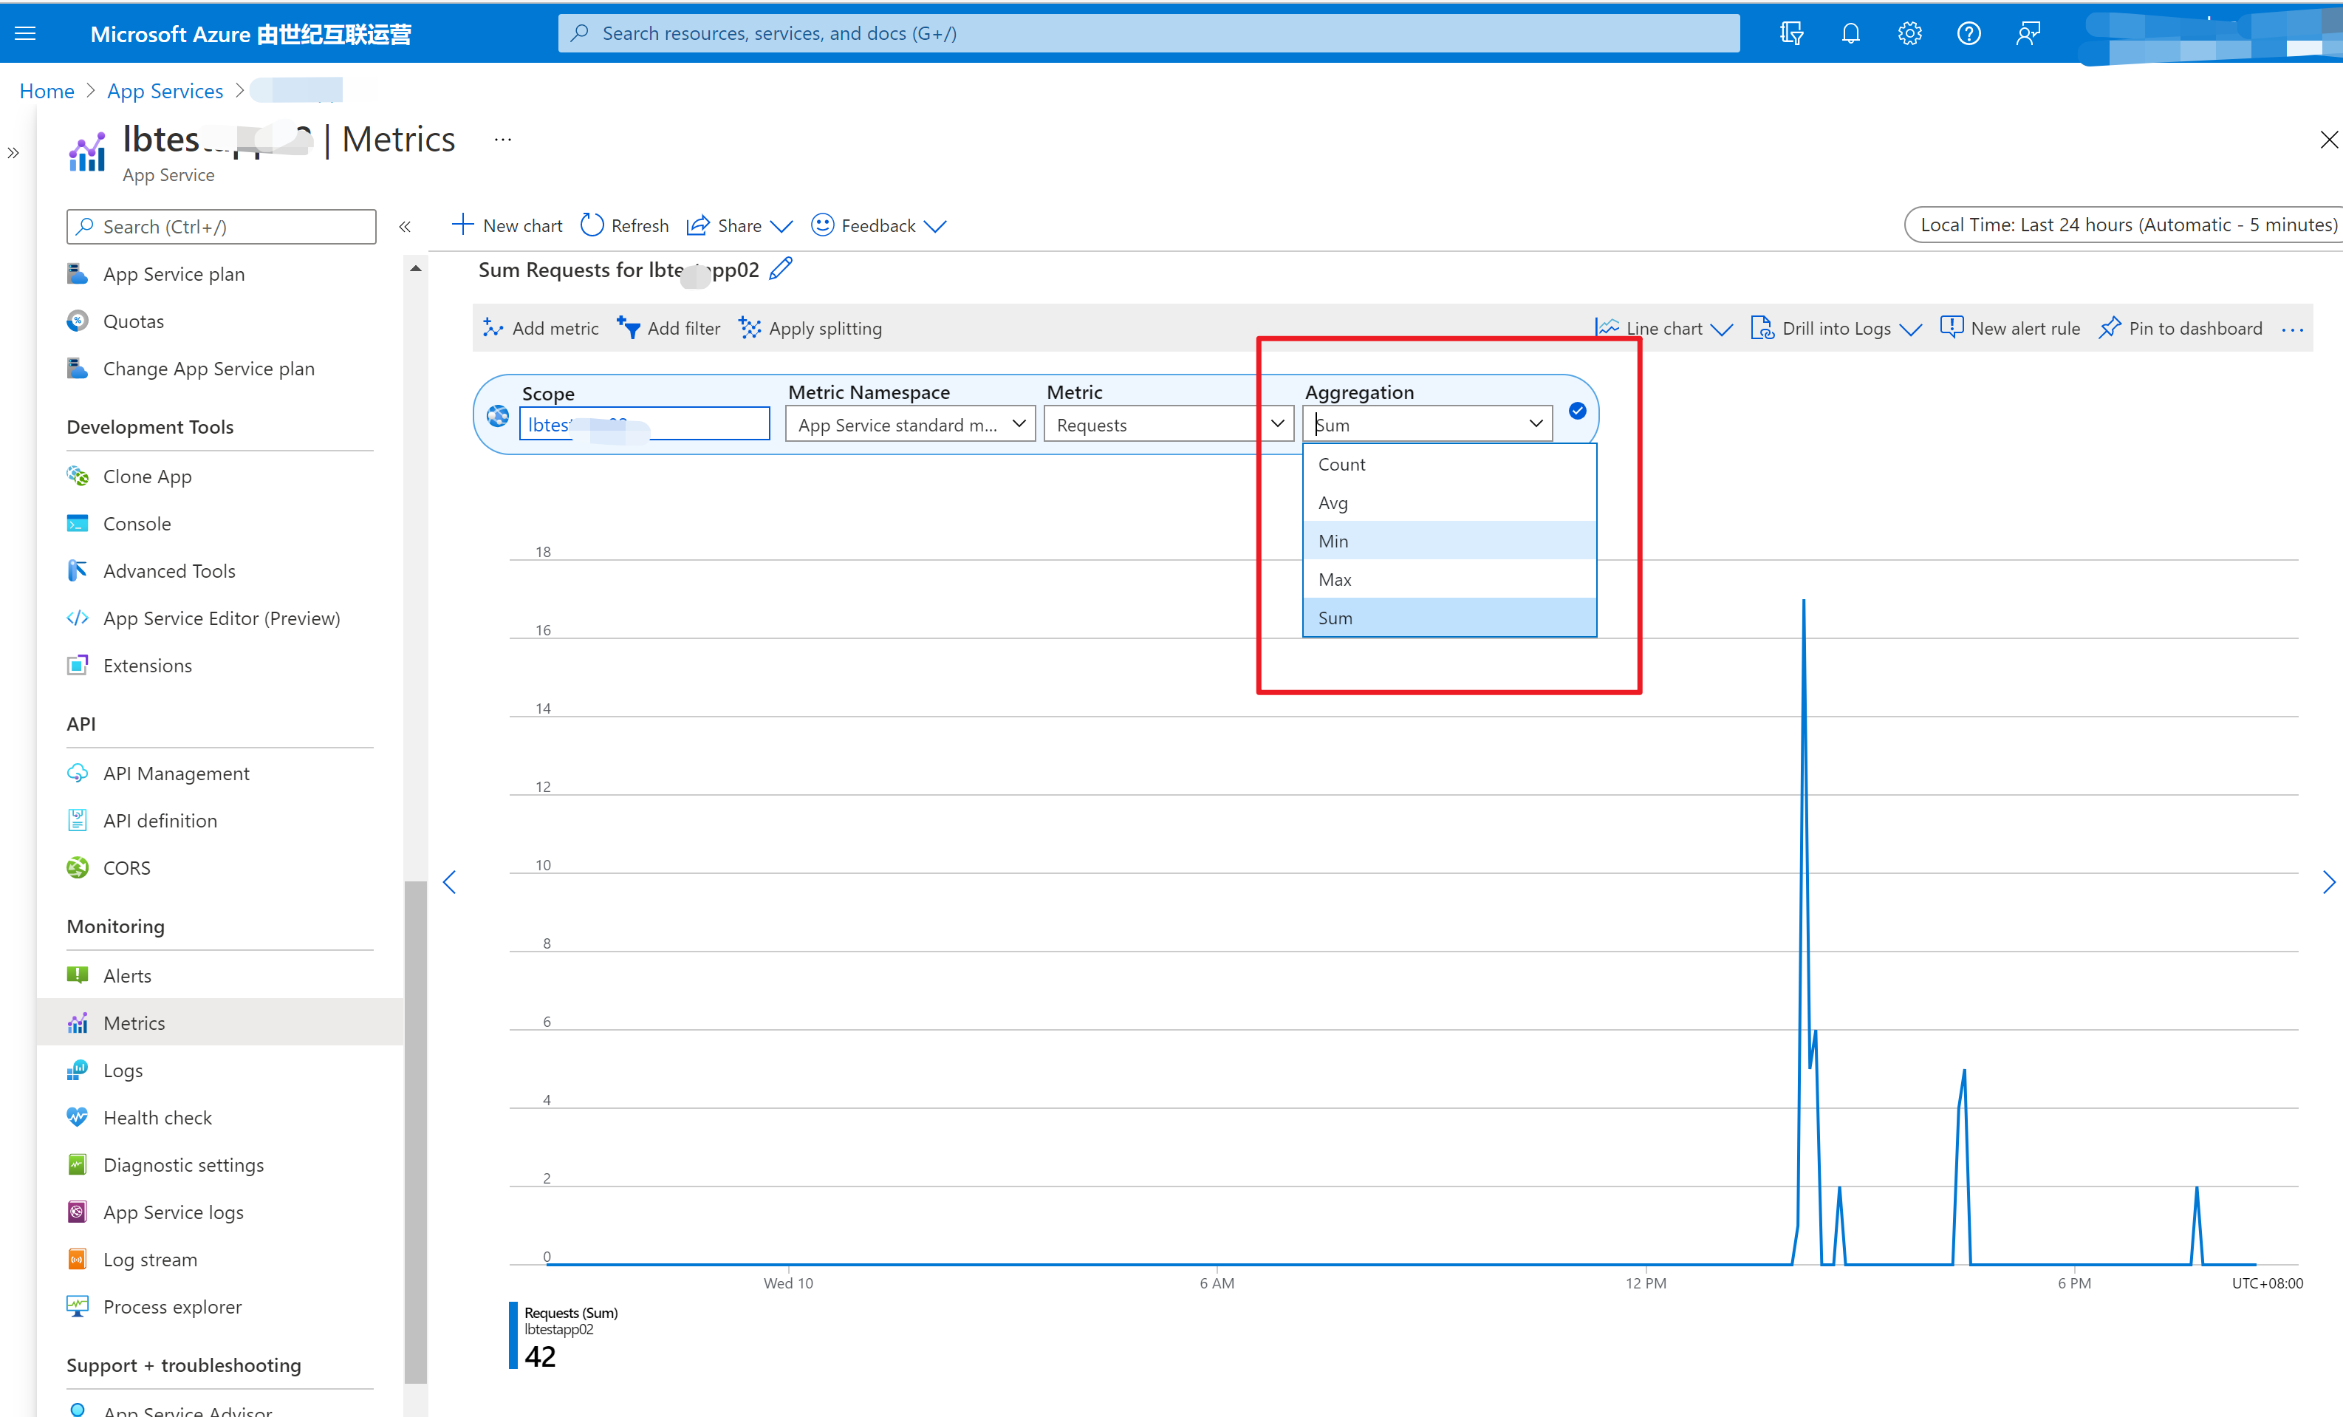Screen dimensions: 2343x1417
Task: Click the blue Requests legend color bar
Action: (513, 1335)
